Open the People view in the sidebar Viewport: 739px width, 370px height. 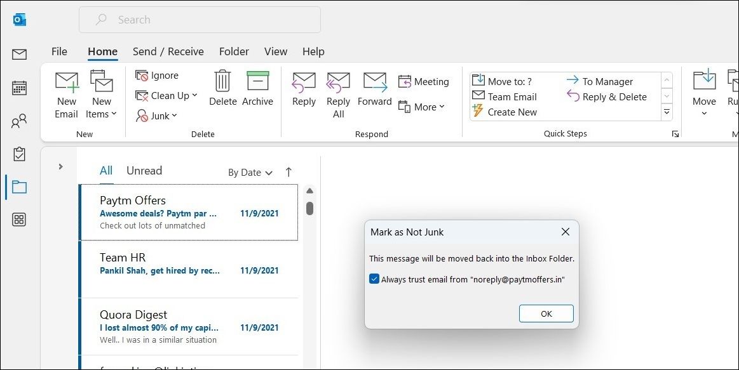(x=19, y=121)
